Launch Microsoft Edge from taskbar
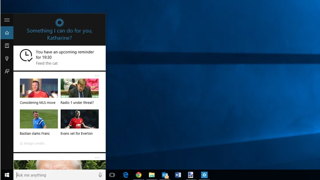This screenshot has height=180, width=320. [126, 175]
